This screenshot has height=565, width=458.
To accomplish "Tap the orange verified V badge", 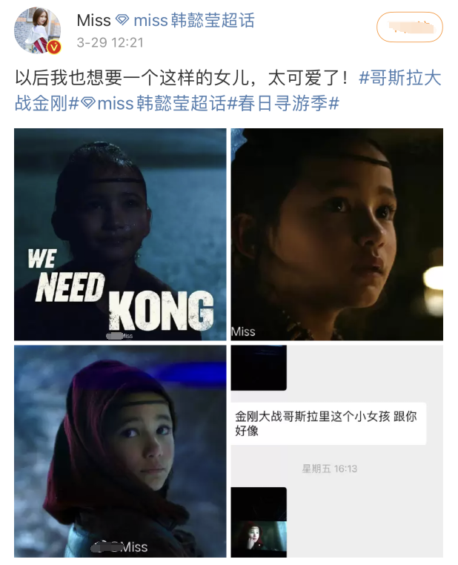I will pyautogui.click(x=54, y=47).
